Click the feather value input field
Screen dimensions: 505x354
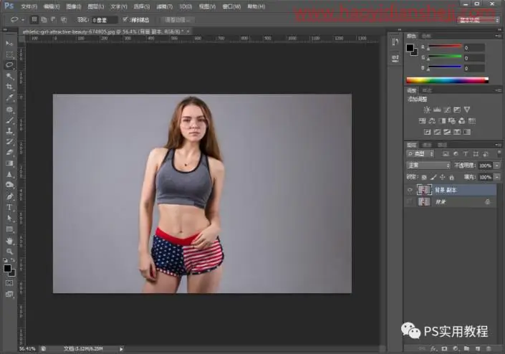(x=105, y=20)
